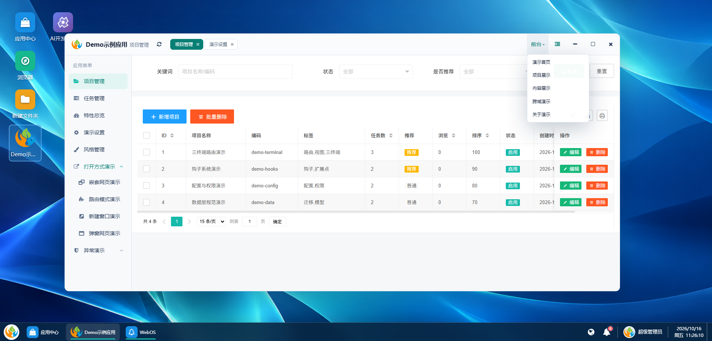712x341 pixels.
Task: Sort by the 浏览 column arrows
Action: pyautogui.click(x=454, y=136)
